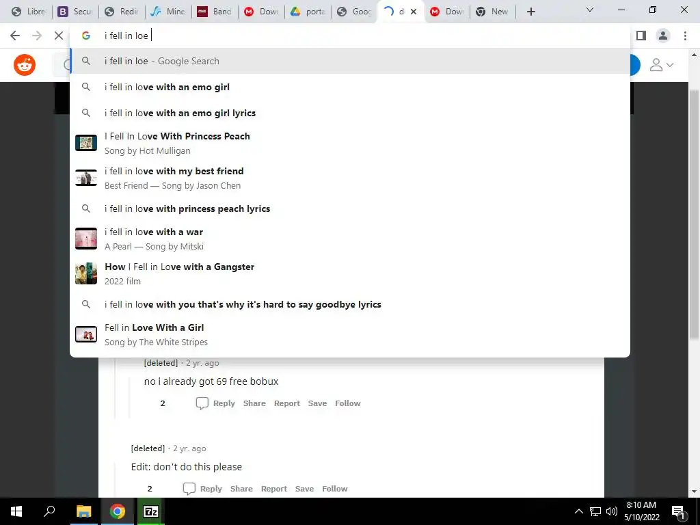The width and height of the screenshot is (700, 525).
Task: Choose 'i fell in love with my best friend'
Action: tap(350, 178)
